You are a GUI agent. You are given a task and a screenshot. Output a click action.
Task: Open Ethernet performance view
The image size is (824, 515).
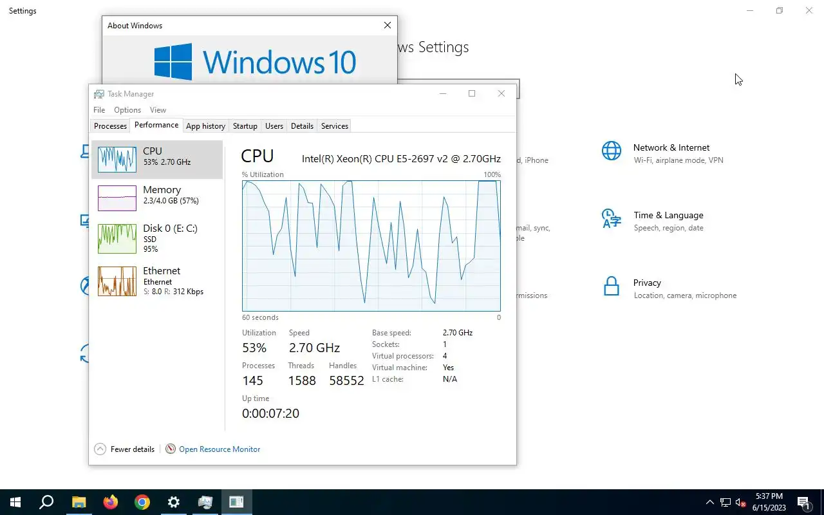point(157,281)
